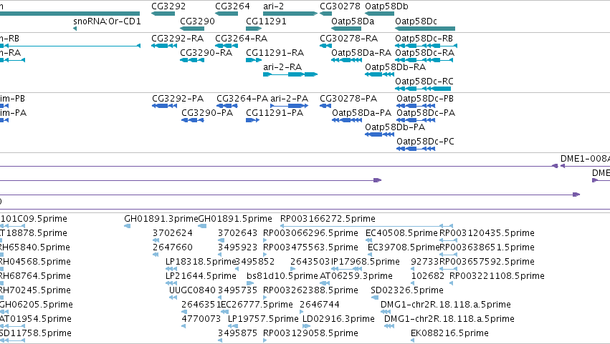Click the GH01891.3prime EST label
Viewport: 610px width, 344px height.
click(161, 219)
